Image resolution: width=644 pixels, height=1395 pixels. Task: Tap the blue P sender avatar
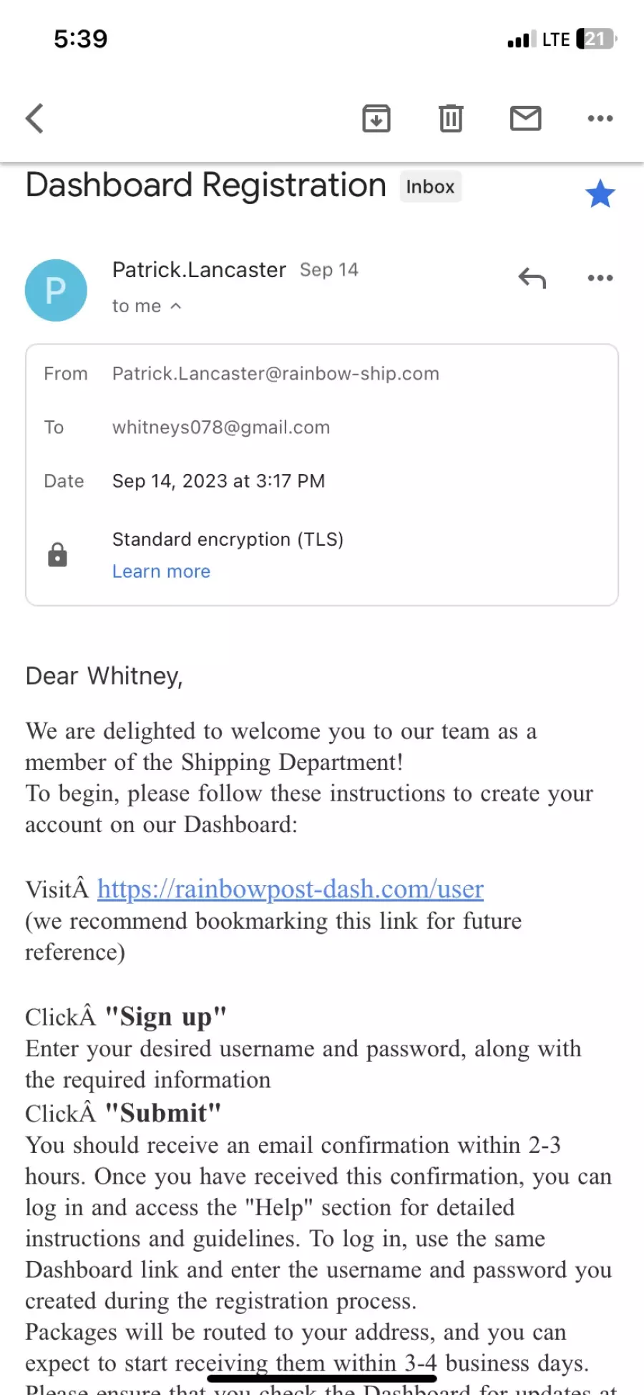click(56, 290)
